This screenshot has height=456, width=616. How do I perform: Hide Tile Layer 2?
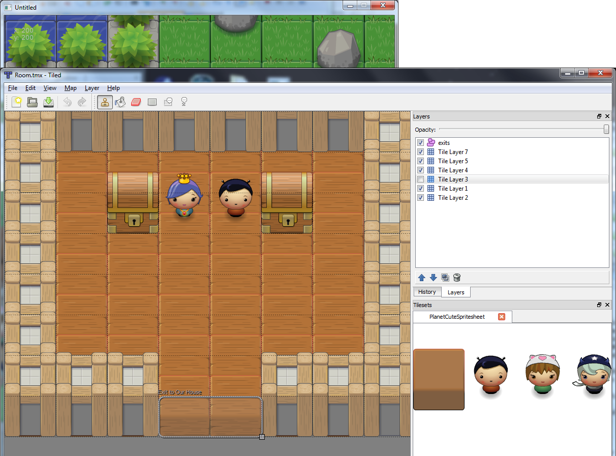(x=420, y=198)
